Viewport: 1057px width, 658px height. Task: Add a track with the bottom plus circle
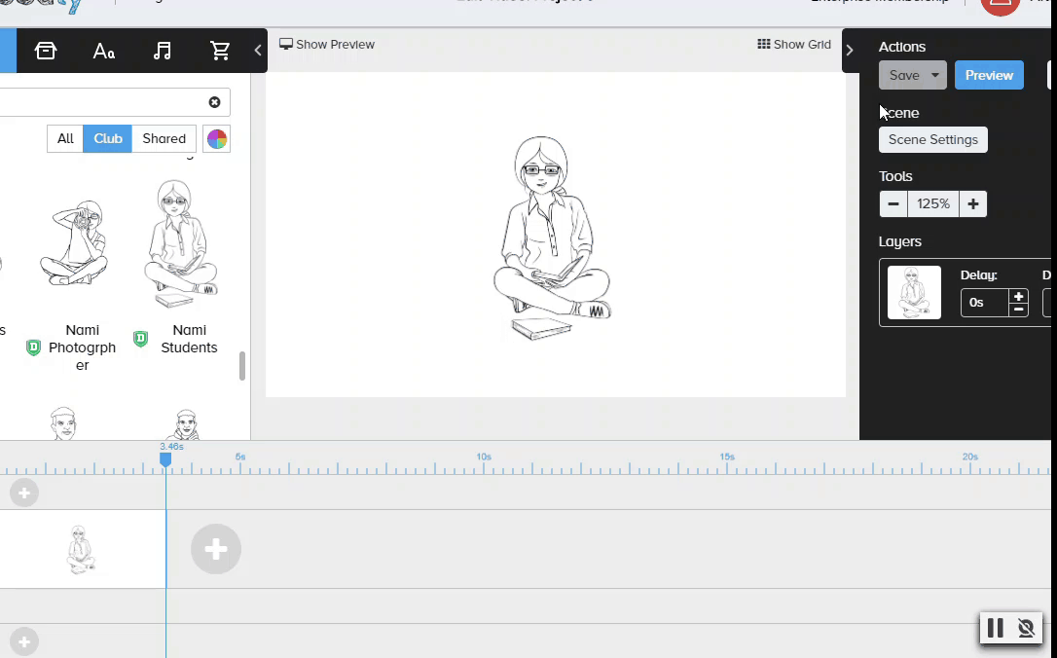(24, 641)
